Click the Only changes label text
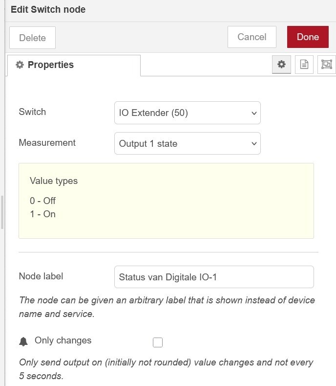The image size is (336, 386). pyautogui.click(x=63, y=341)
